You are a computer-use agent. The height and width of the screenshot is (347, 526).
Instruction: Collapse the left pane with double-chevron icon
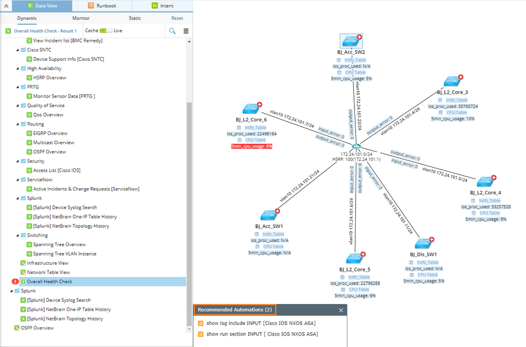(6, 6)
